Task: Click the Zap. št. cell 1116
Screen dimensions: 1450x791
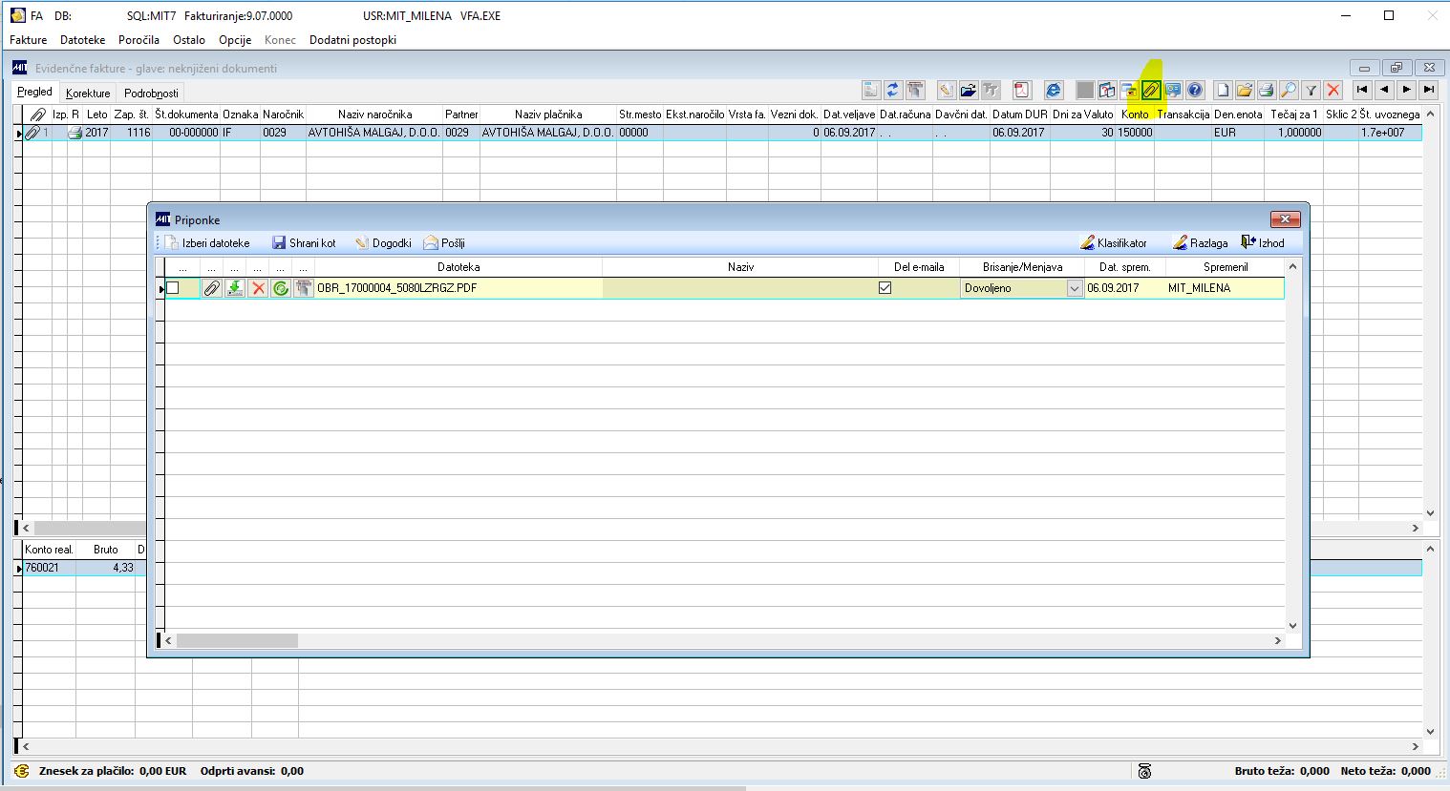Action: pos(132,133)
